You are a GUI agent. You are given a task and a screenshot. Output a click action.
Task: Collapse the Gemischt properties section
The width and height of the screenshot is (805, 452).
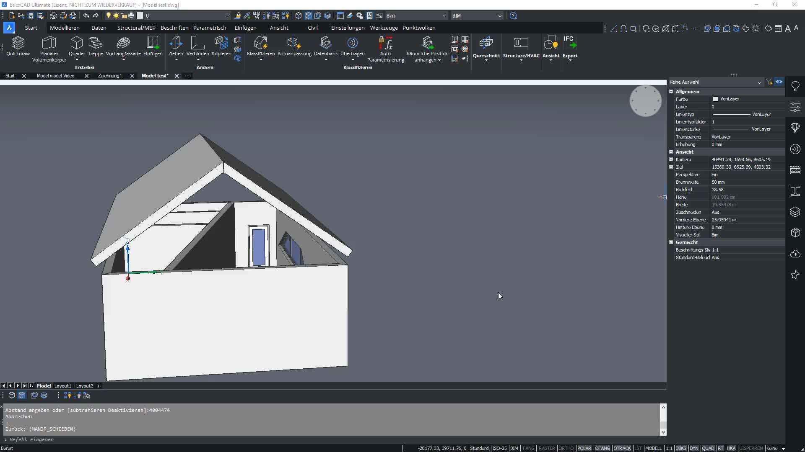click(x=671, y=242)
